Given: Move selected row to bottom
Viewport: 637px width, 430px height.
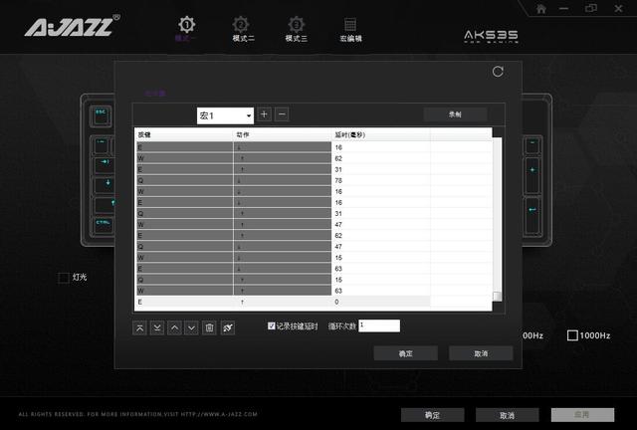Looking at the screenshot, I should 157,327.
